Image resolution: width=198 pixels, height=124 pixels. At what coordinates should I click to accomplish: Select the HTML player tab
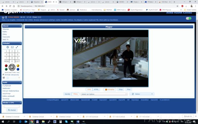96,89
